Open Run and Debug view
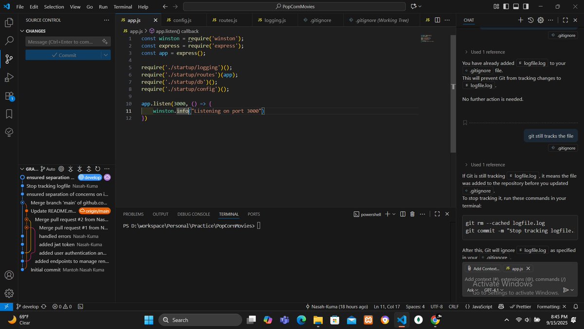 pos(9,77)
